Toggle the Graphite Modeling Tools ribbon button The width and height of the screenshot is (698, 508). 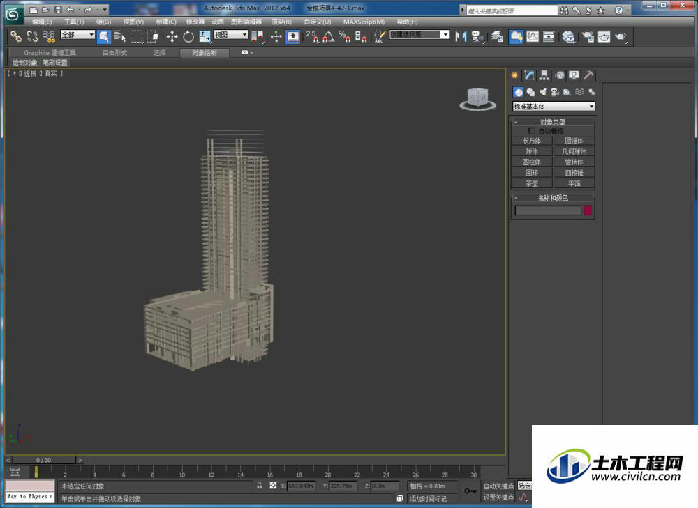point(517,36)
